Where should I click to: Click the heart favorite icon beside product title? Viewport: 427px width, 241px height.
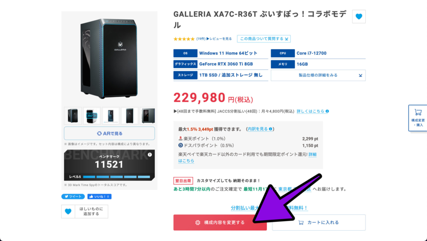359,17
